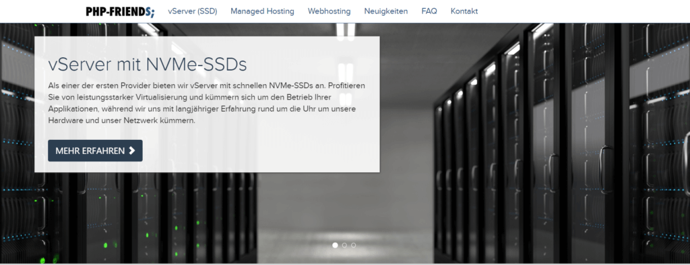Open the Managed Hosting menu item
Image resolution: width=690 pixels, height=265 pixels.
click(262, 11)
